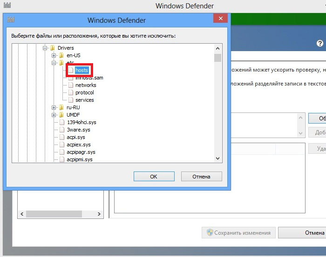Click the Windows Defender dialog title icon
The height and width of the screenshot is (257, 326).
[x=11, y=20]
